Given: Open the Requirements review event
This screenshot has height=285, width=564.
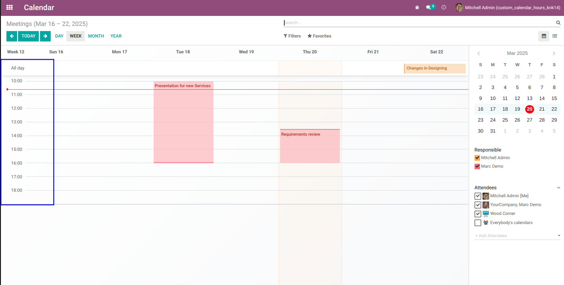Looking at the screenshot, I should coord(310,146).
